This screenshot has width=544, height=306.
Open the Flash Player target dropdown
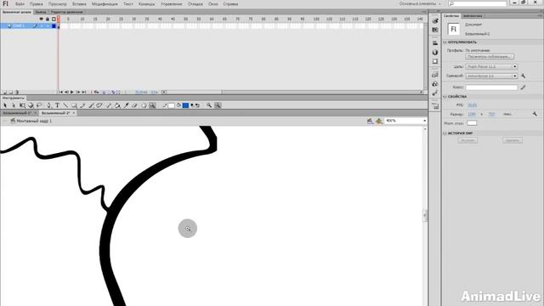[491, 66]
